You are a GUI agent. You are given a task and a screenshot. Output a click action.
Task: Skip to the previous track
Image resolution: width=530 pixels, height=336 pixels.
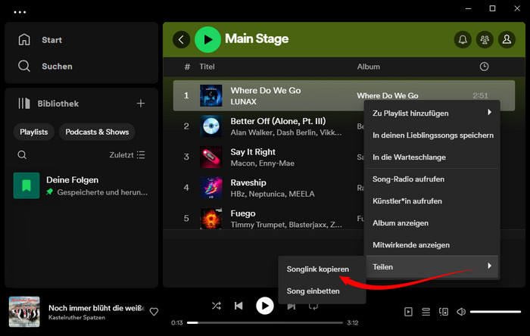238,306
